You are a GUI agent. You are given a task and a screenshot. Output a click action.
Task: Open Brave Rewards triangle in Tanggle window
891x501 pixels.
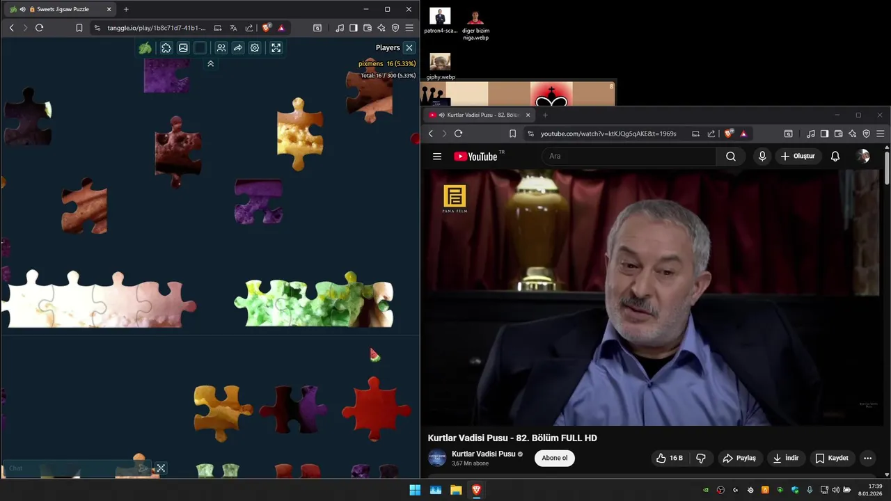[x=281, y=28]
